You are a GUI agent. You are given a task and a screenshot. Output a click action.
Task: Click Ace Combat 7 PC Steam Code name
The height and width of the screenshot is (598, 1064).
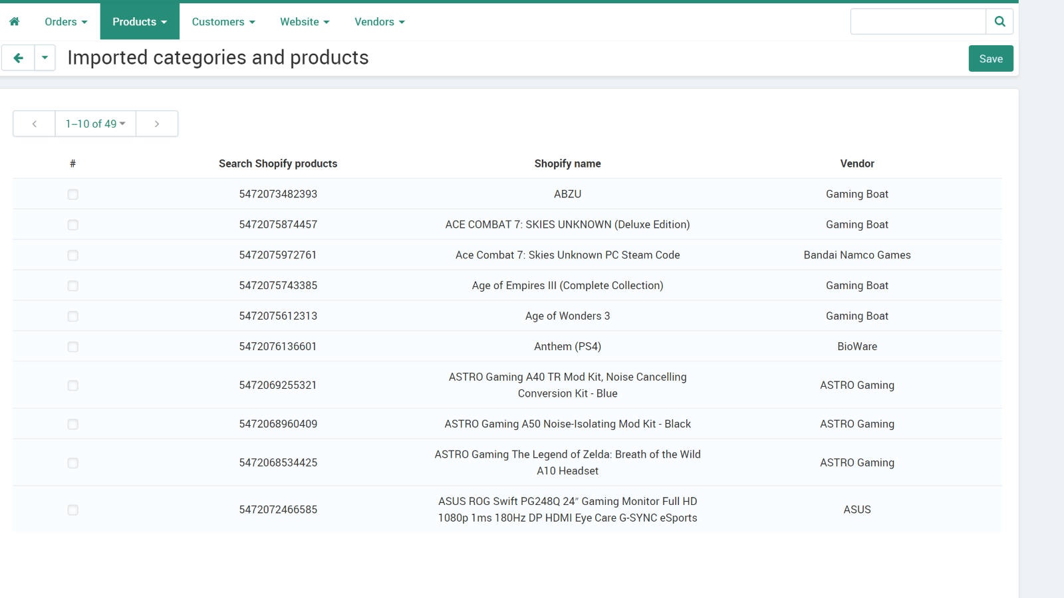pyautogui.click(x=567, y=255)
